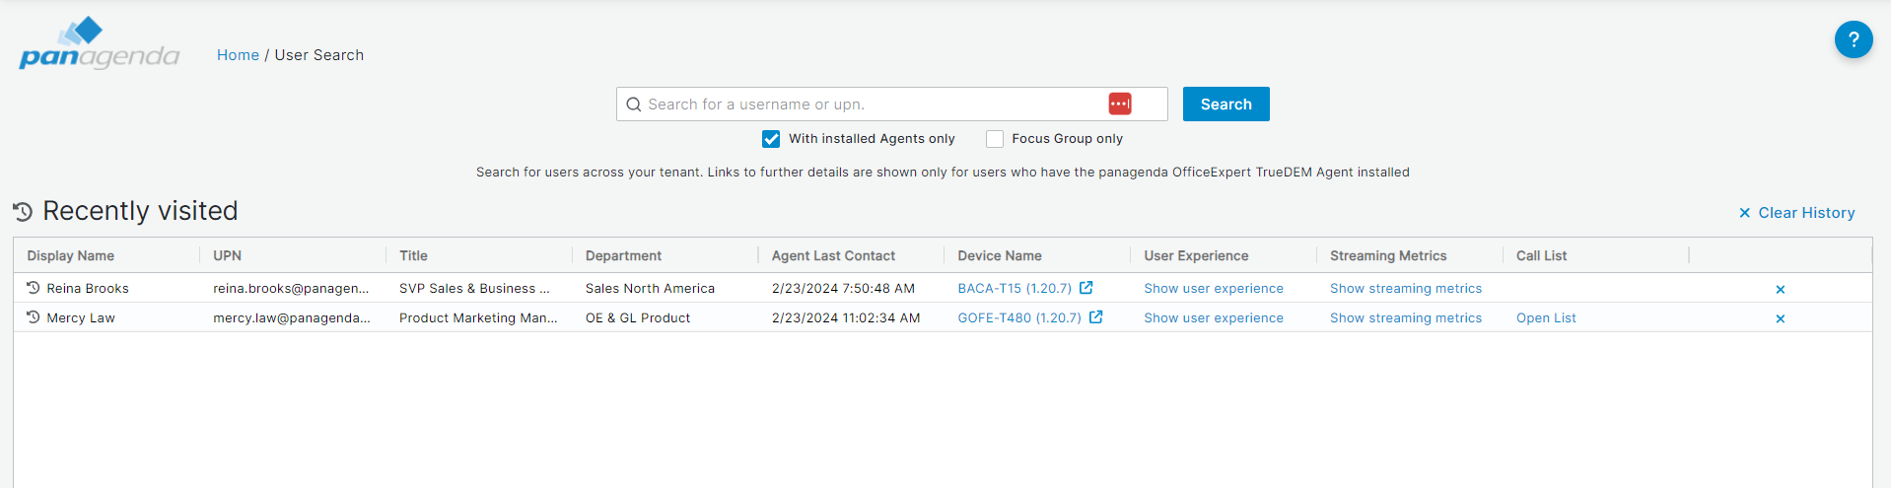The height and width of the screenshot is (488, 1891).
Task: Open GOFE-T480 device external link icon
Action: pos(1096,317)
